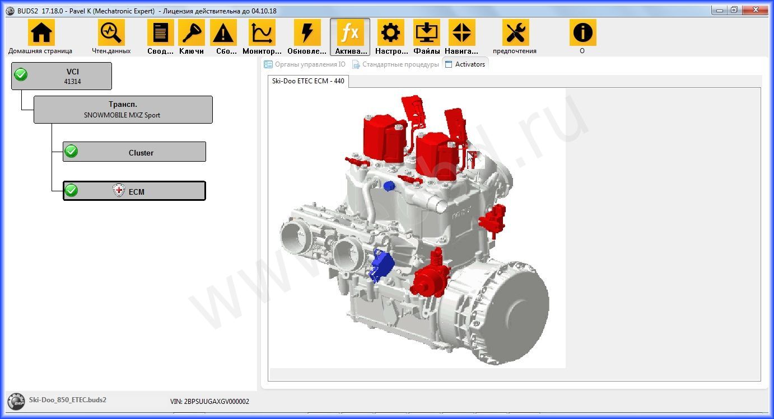
Task: Open the Обновле update lightning icon
Action: pyautogui.click(x=307, y=32)
